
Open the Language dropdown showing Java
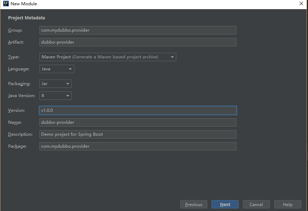57,69
